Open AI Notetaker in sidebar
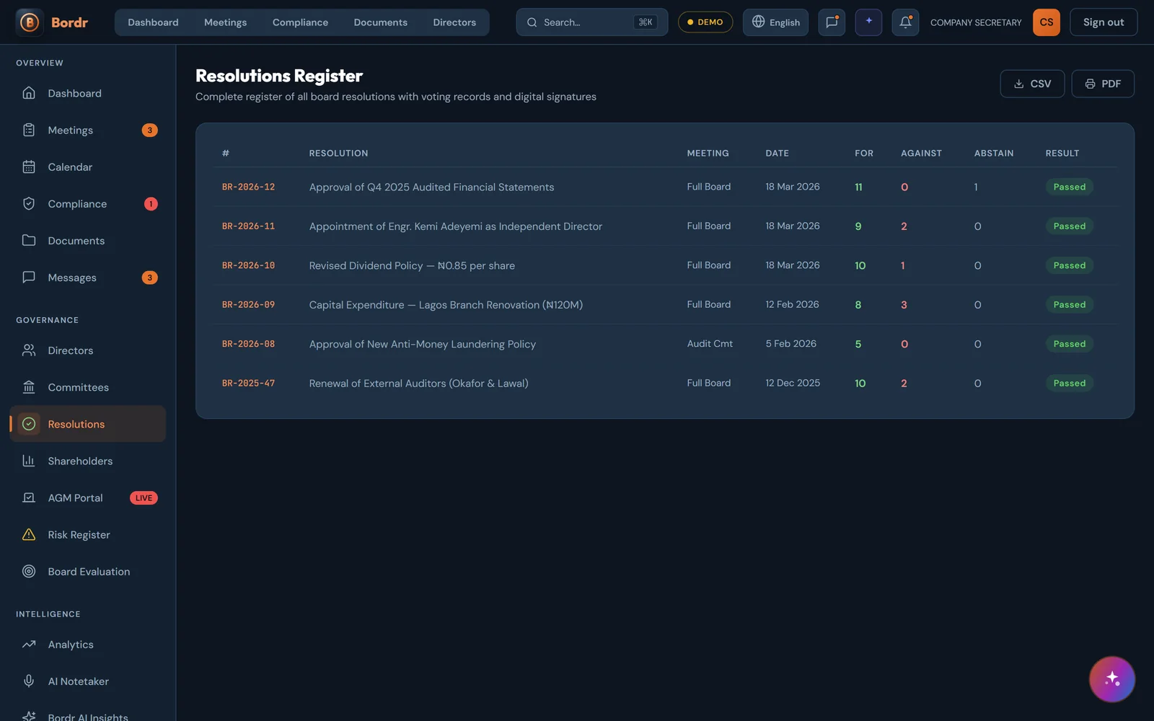Viewport: 1154px width, 721px height. 87,681
